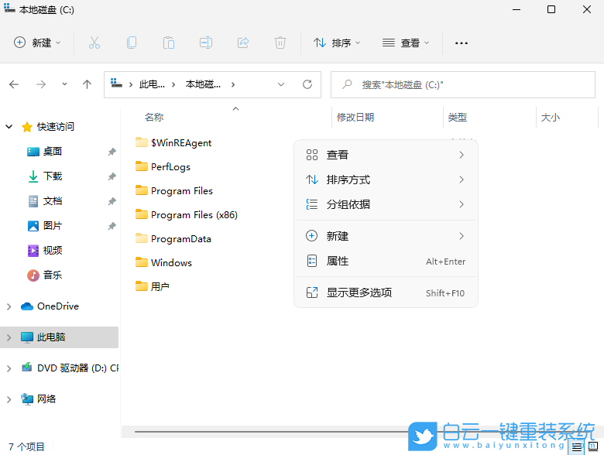604x455 pixels.
Task: Click the pin icon next to 图片
Action: tap(112, 226)
